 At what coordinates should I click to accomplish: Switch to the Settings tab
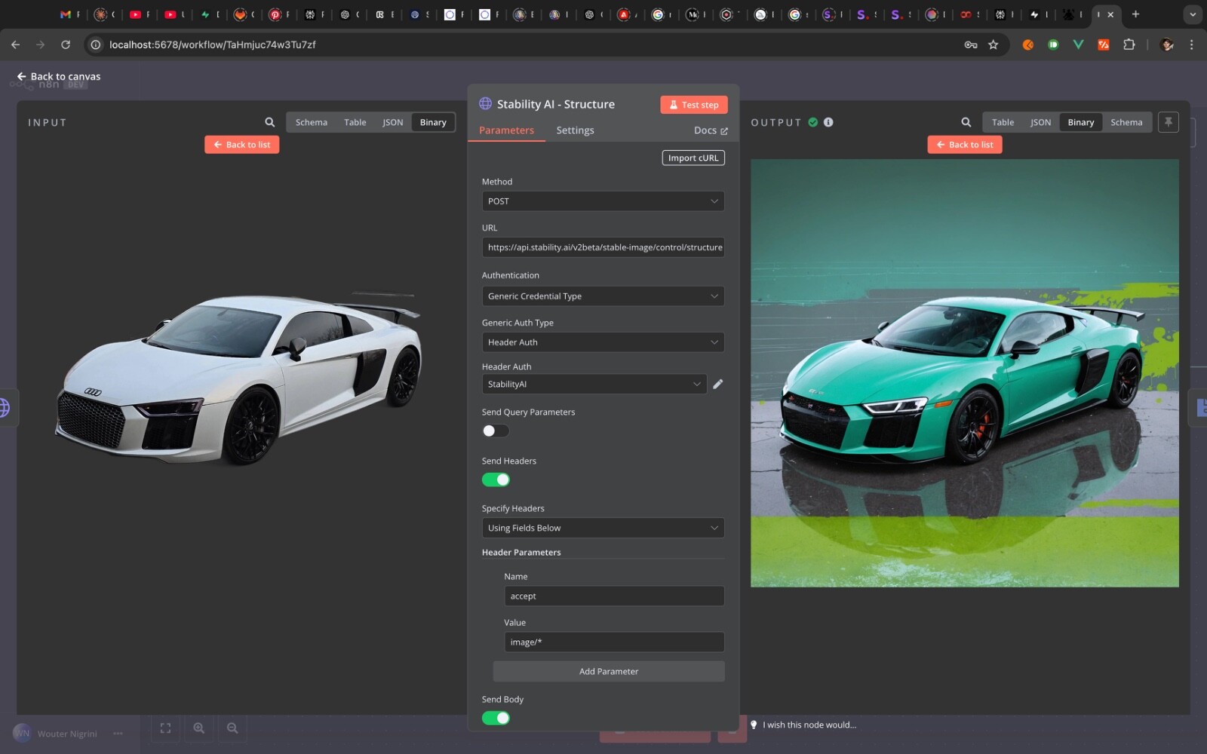[575, 130]
